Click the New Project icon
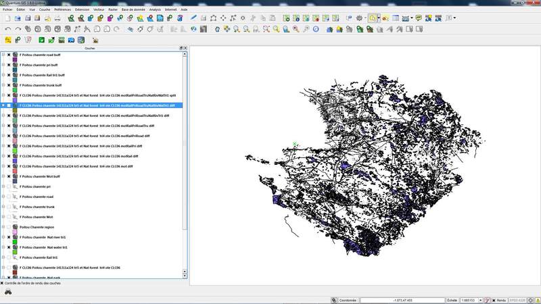The width and height of the screenshot is (541, 304). pos(7,18)
